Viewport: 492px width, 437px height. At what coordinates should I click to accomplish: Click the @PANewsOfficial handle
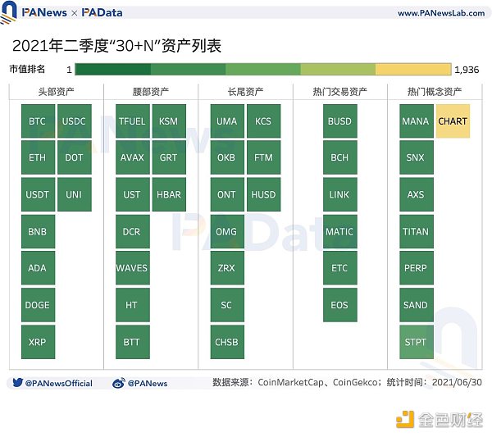(x=58, y=383)
